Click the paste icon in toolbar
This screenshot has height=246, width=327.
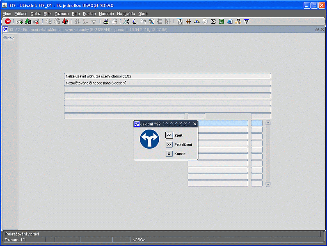pyautogui.click(x=143, y=21)
